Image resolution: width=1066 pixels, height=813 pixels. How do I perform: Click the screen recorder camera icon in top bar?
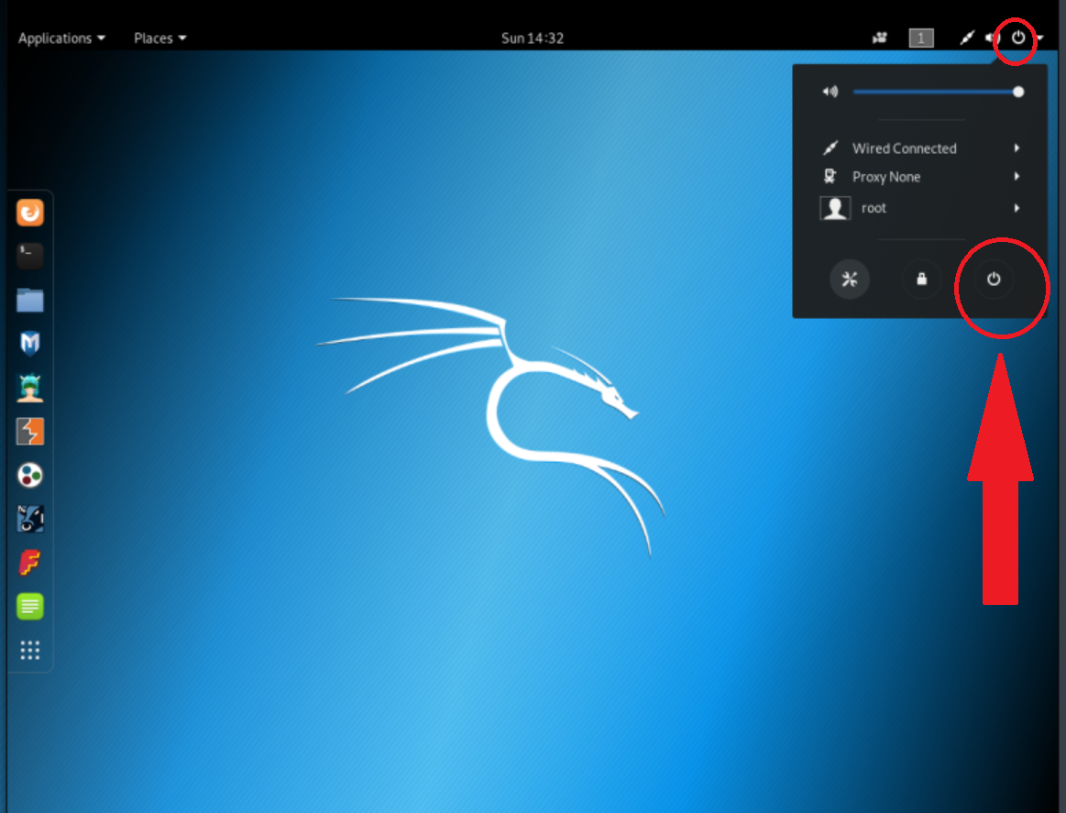pyautogui.click(x=880, y=38)
